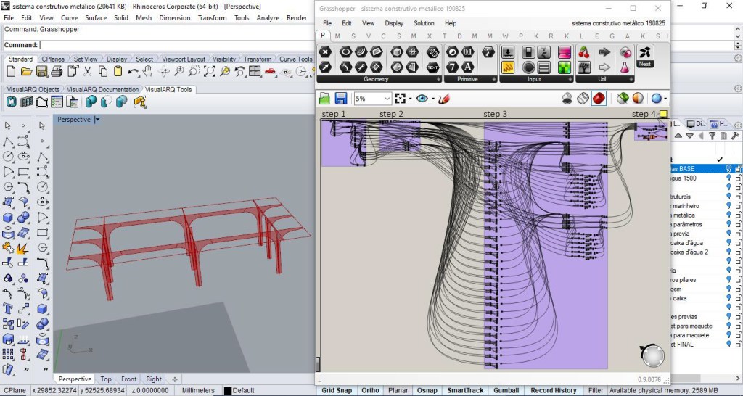The width and height of the screenshot is (743, 396).
Task: Enable Ortho mode in the status bar
Action: tap(370, 390)
